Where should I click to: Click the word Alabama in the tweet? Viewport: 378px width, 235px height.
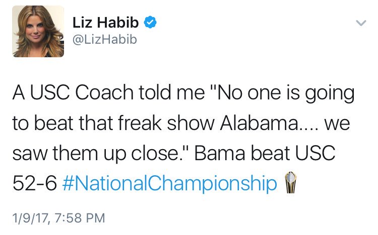(259, 123)
